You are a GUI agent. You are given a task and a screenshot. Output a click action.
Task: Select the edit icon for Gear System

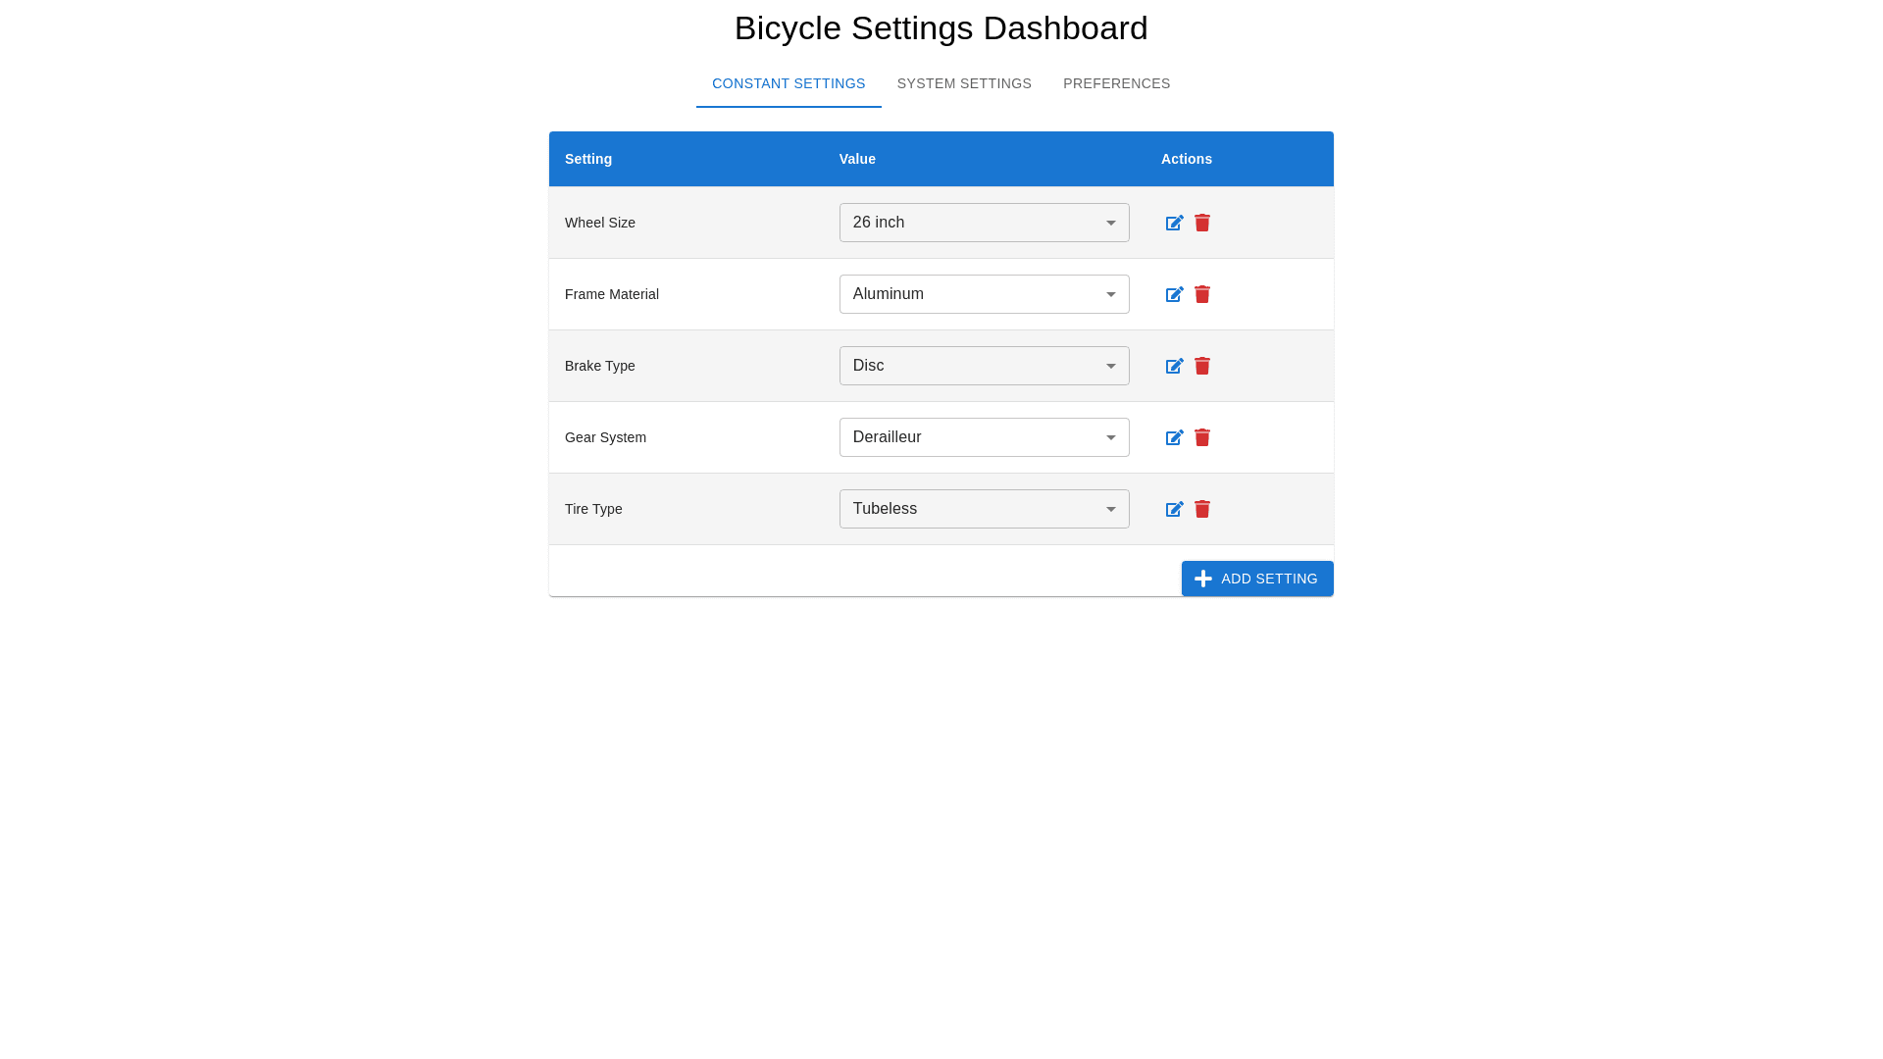(1174, 437)
